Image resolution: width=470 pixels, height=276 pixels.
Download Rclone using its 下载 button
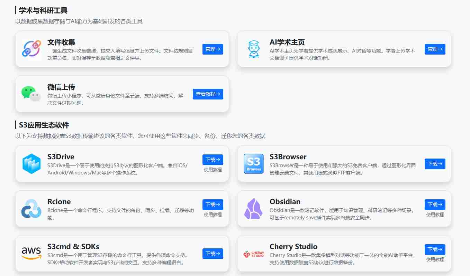pyautogui.click(x=213, y=204)
